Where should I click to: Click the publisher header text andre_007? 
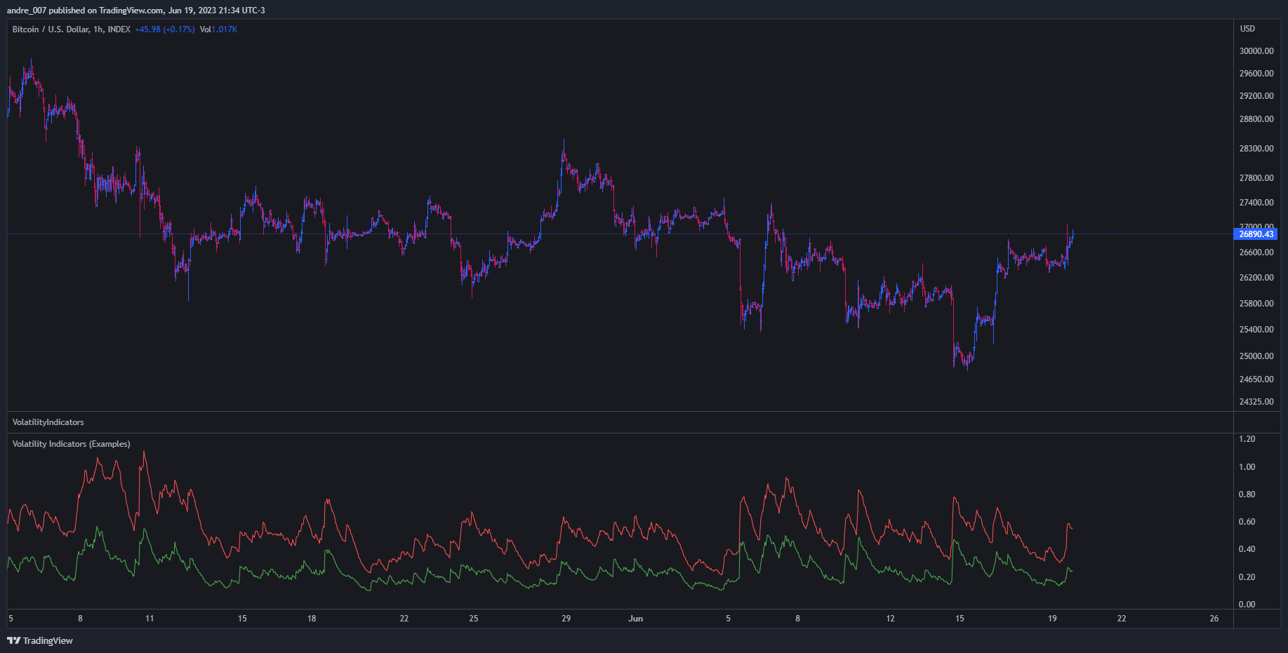click(27, 11)
